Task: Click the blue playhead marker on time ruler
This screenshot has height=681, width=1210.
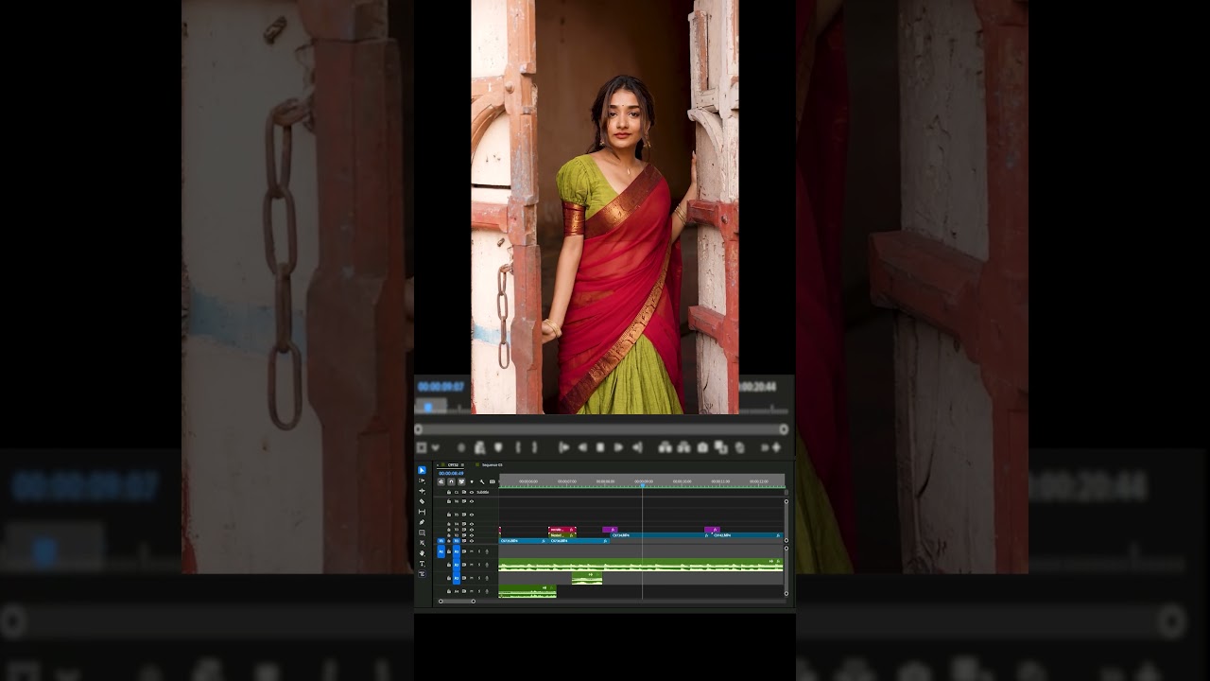Action: click(643, 485)
